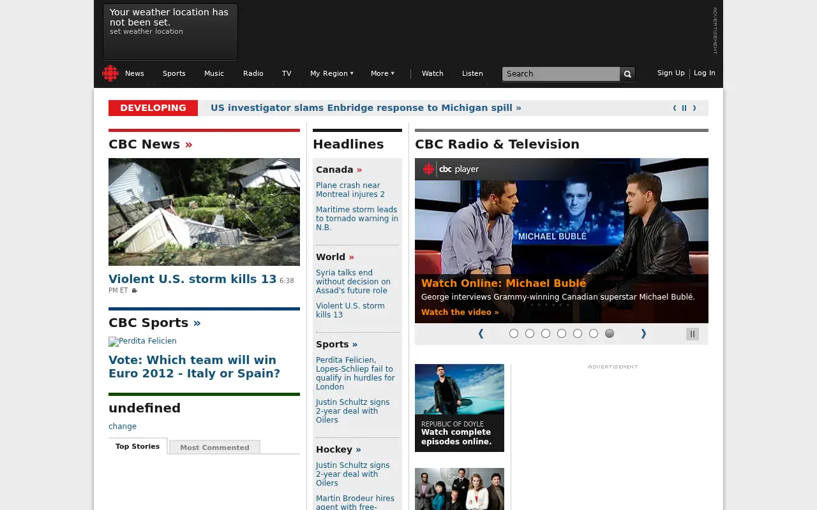Viewport: 817px width, 510px height.
Task: Select the Top Stories tab
Action: (x=138, y=446)
